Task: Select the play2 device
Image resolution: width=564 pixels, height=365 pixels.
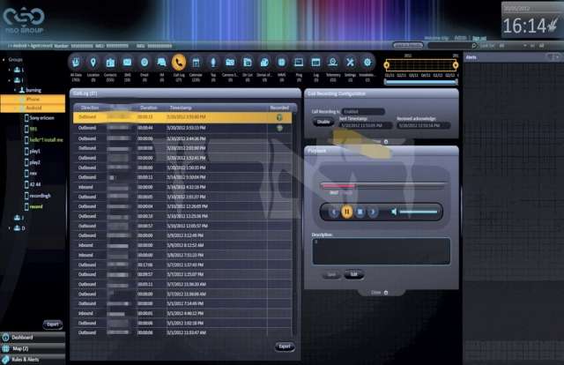Action: [33, 162]
